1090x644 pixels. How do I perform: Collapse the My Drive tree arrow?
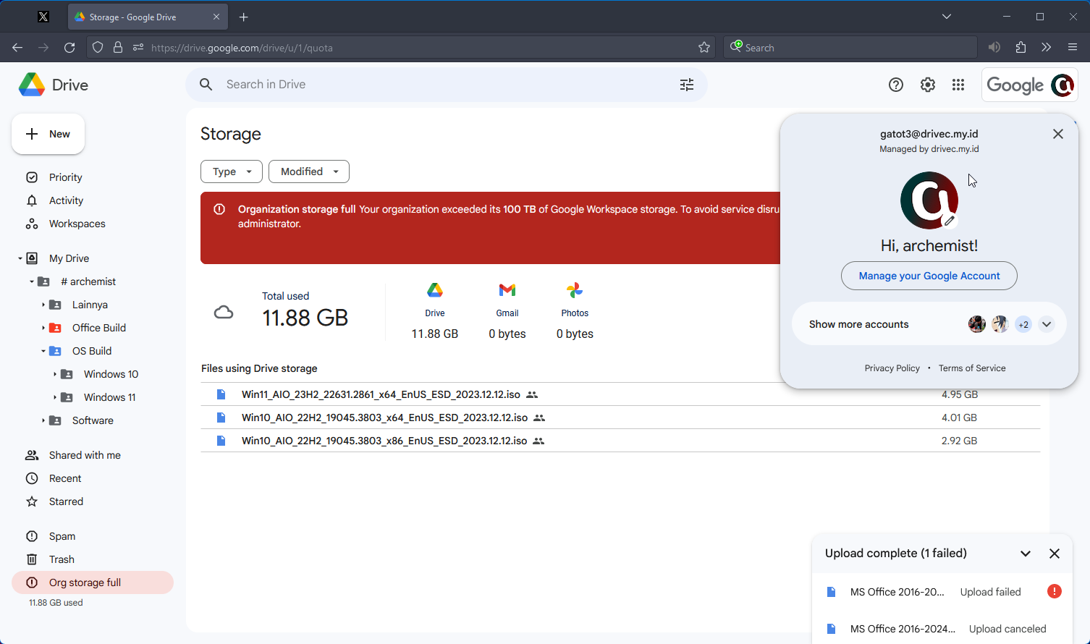tap(20, 258)
